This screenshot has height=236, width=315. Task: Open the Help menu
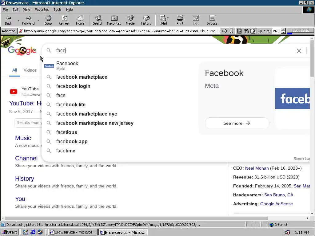69,10
